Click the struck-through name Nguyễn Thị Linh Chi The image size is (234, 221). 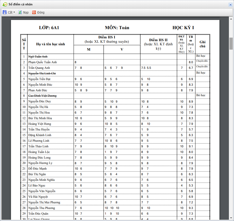click(x=42, y=73)
